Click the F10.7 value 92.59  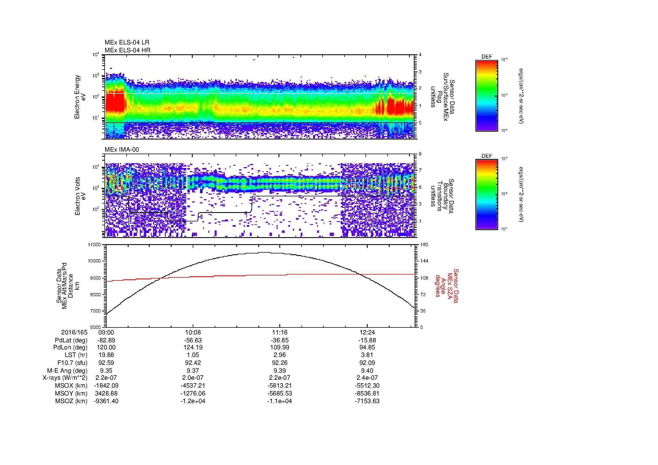click(x=106, y=363)
